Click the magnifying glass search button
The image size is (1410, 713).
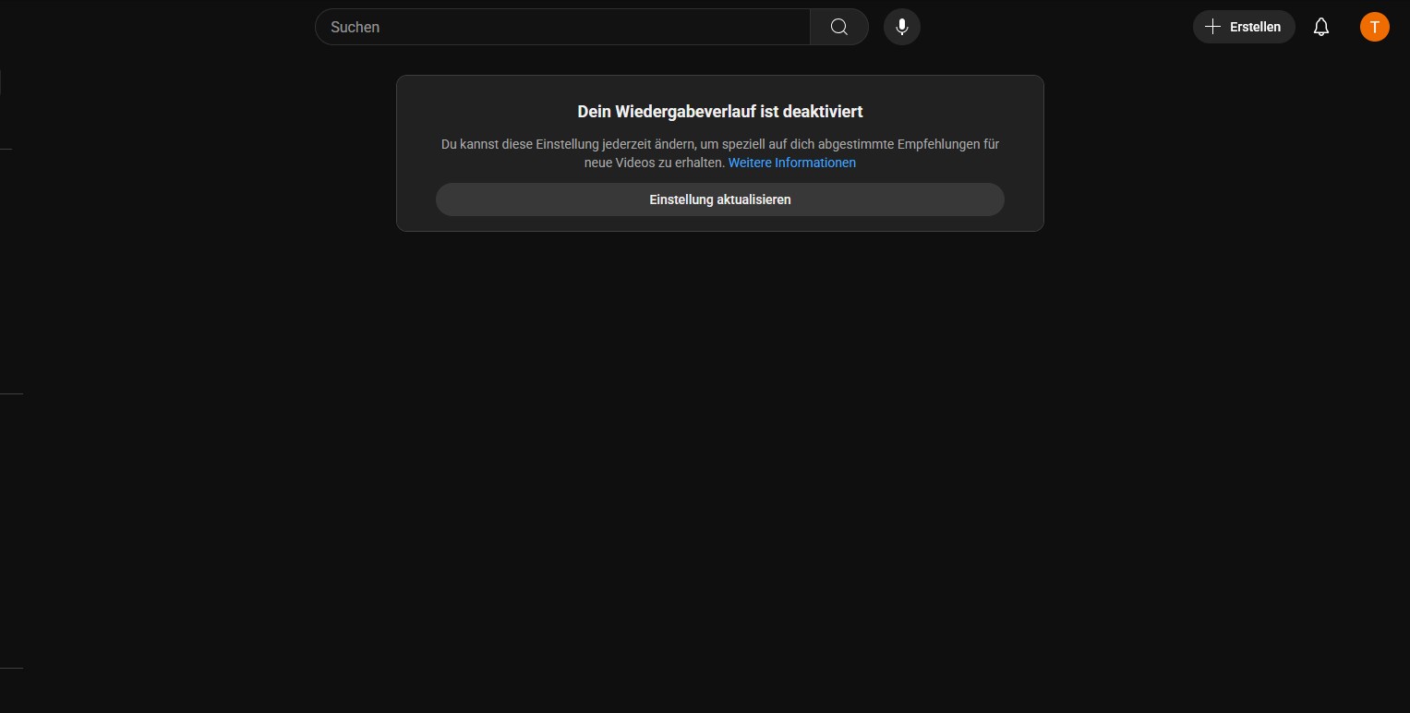[x=838, y=27]
